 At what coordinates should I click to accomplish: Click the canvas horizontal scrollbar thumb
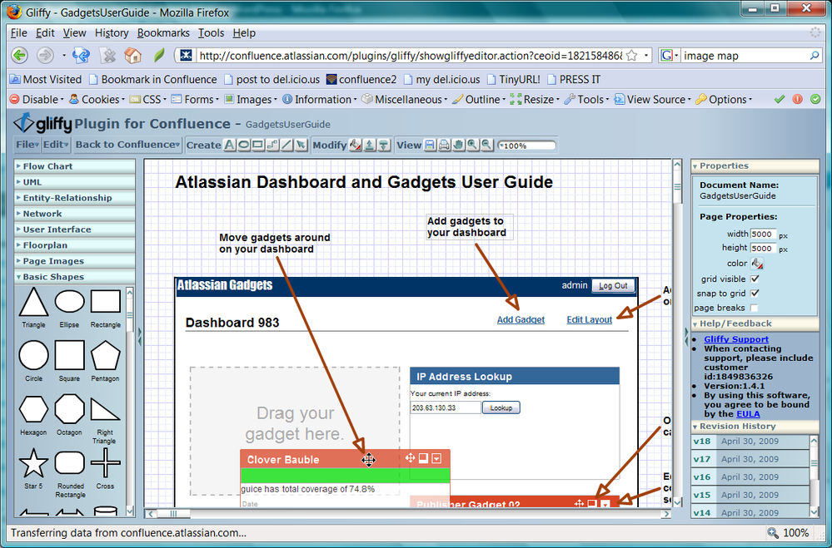click(x=173, y=514)
